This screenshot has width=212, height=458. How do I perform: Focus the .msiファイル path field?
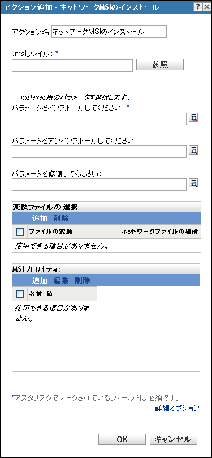coord(72,66)
